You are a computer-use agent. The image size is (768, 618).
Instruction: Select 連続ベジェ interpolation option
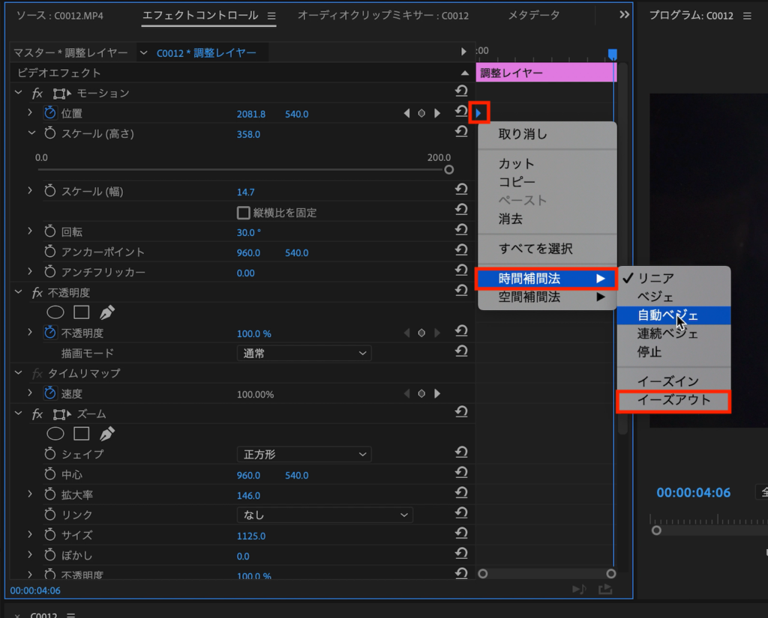(673, 333)
